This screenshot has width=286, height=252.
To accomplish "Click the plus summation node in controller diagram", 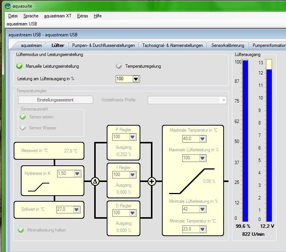I will [152, 181].
